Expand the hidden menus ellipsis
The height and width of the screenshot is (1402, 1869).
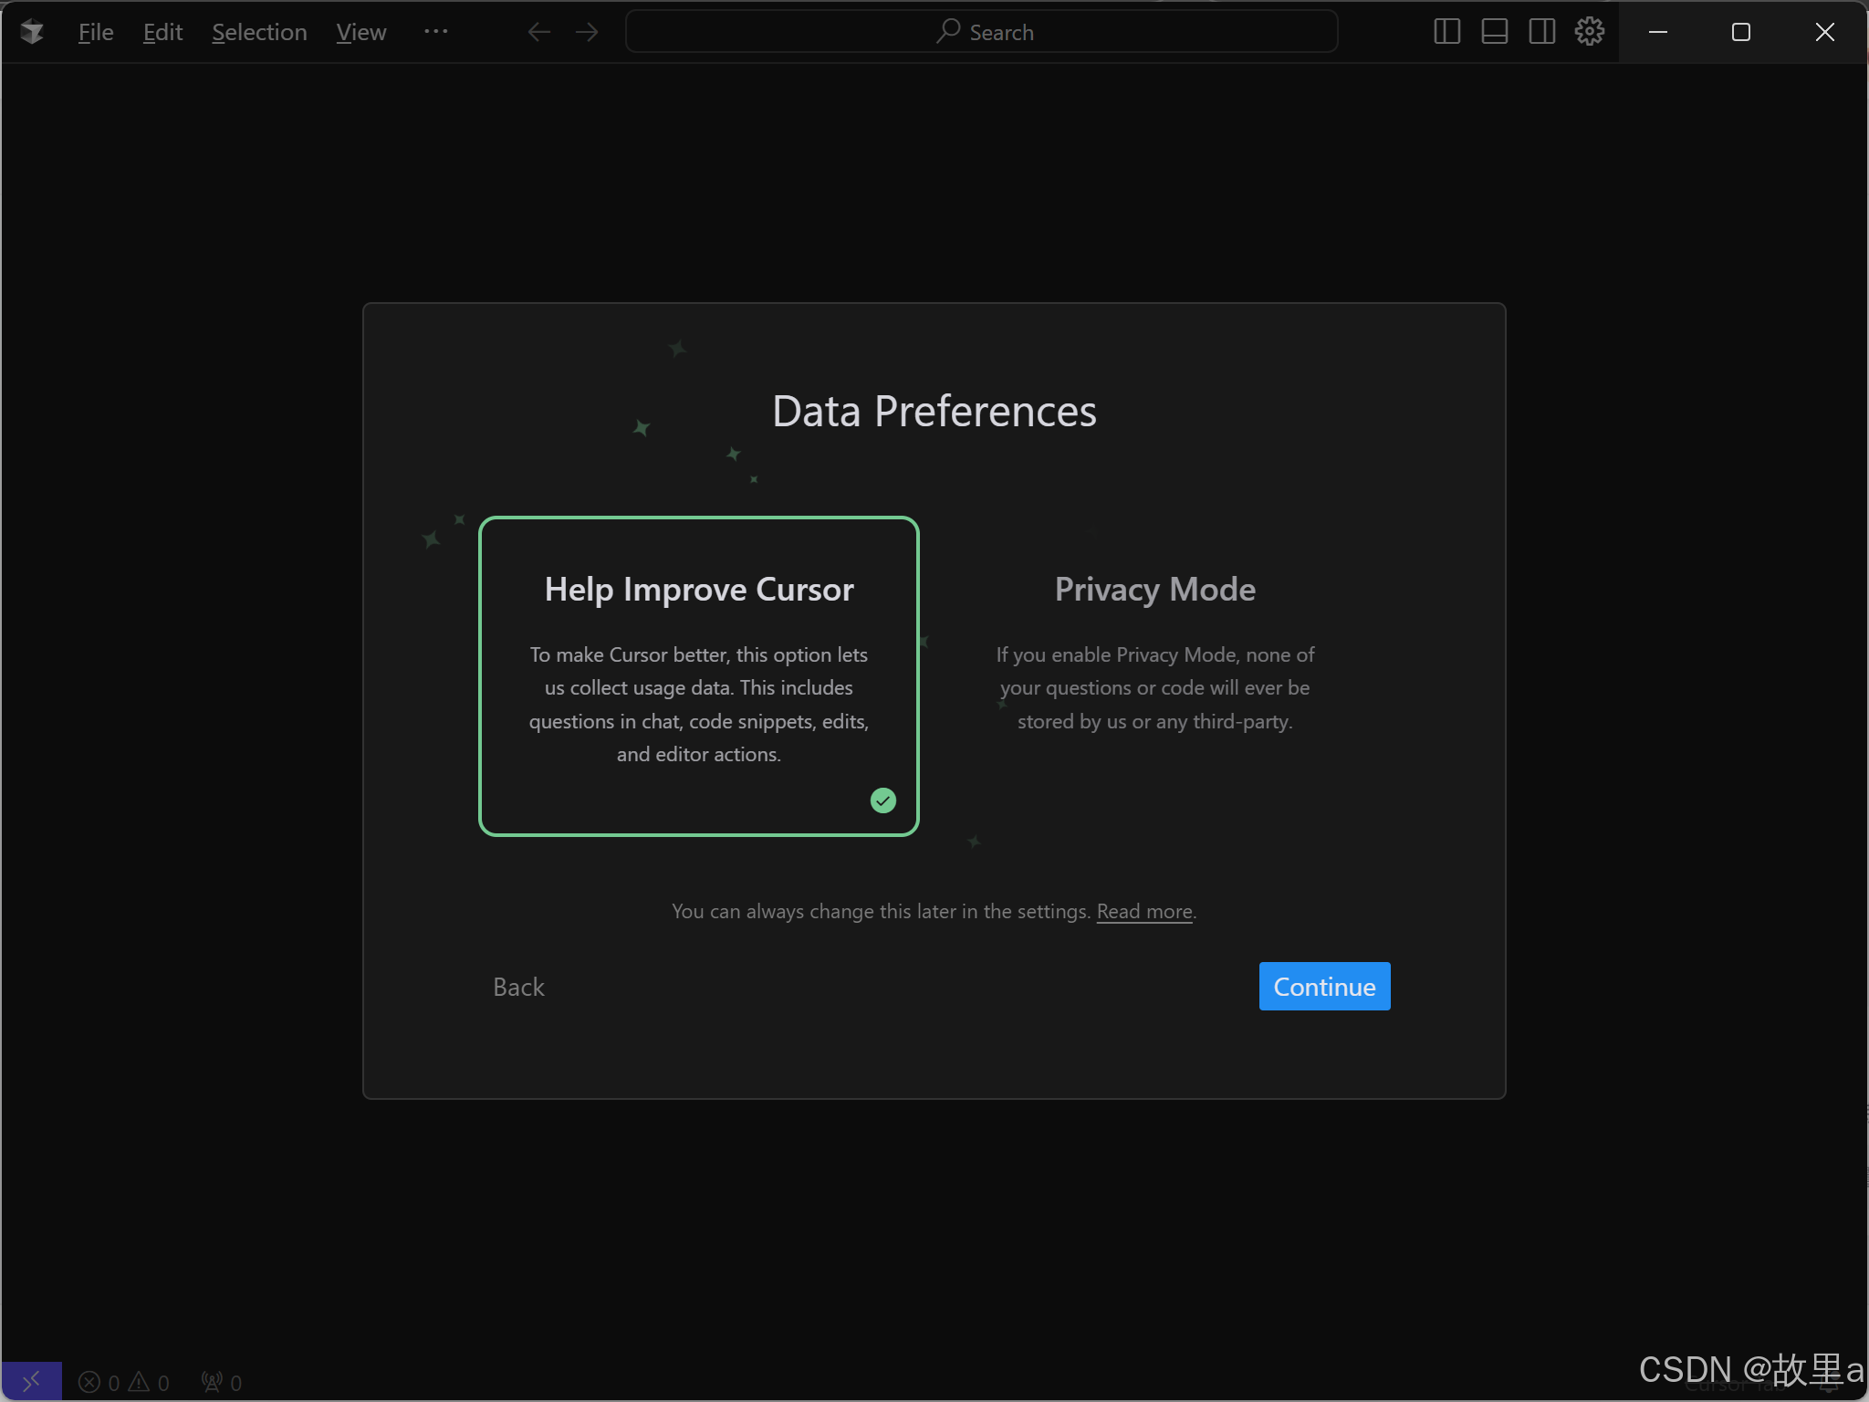point(436,32)
